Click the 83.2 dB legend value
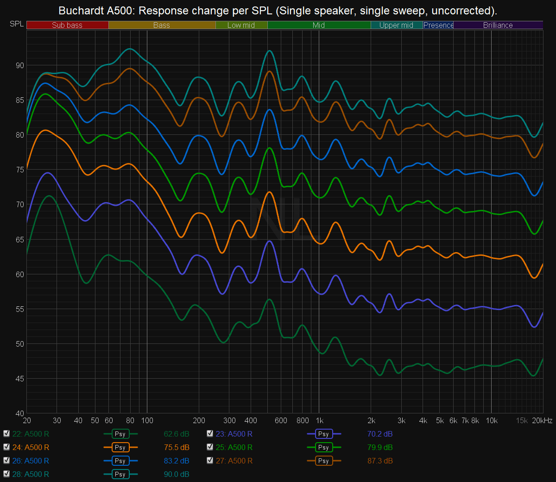This screenshot has height=482, width=556. (x=177, y=461)
